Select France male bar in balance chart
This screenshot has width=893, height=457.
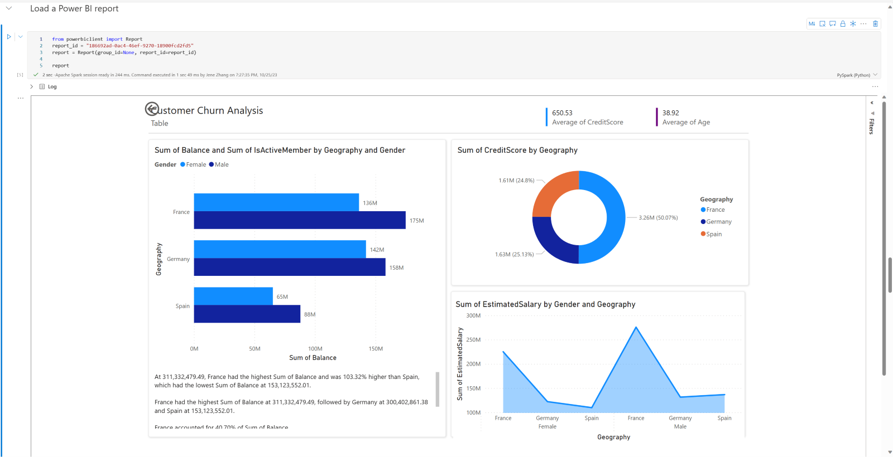pos(299,220)
